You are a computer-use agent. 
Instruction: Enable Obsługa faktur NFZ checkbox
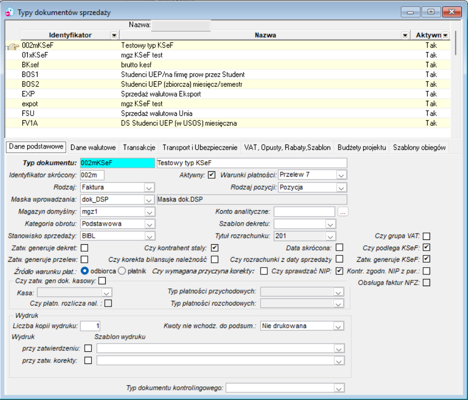coord(427,282)
